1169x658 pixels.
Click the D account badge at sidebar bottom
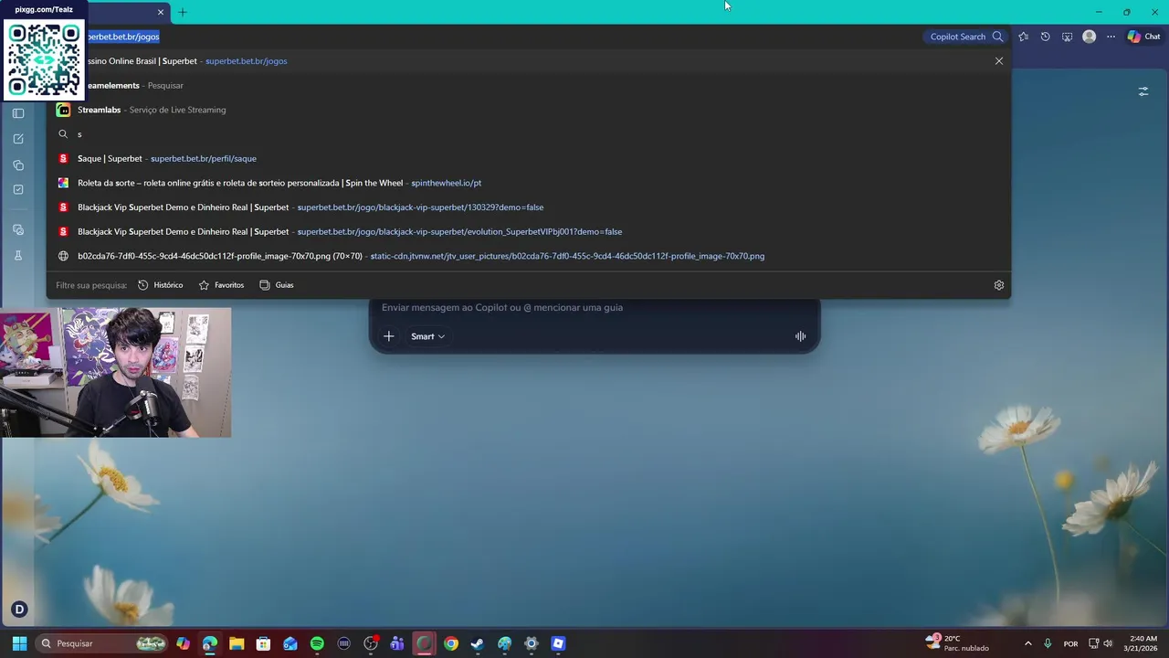19,610
